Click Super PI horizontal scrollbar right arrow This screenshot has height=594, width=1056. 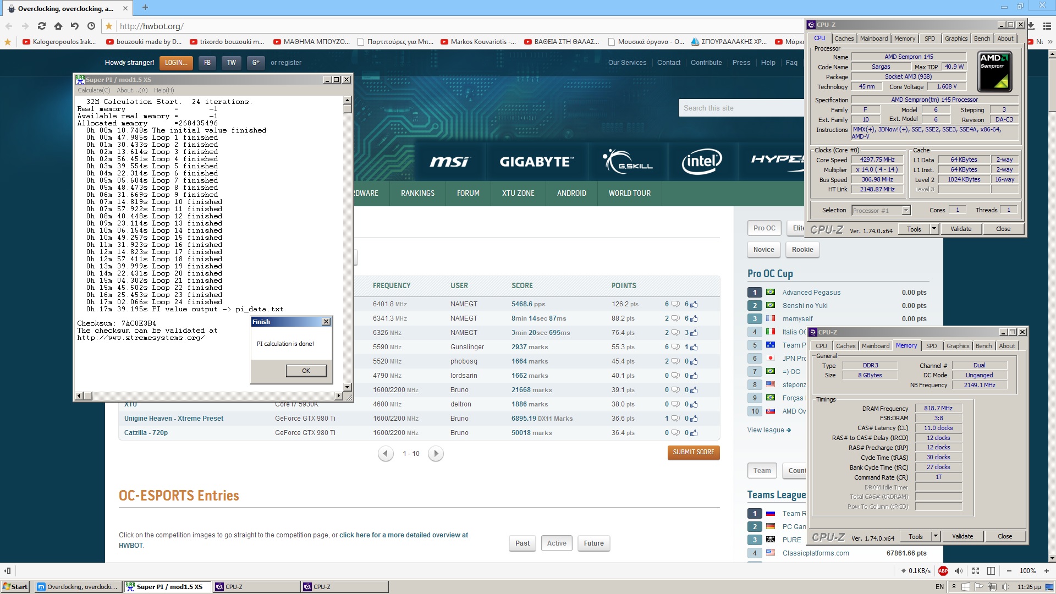coord(338,396)
